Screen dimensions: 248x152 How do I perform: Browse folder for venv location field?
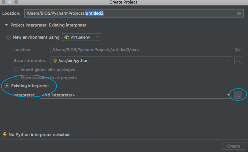point(237,49)
